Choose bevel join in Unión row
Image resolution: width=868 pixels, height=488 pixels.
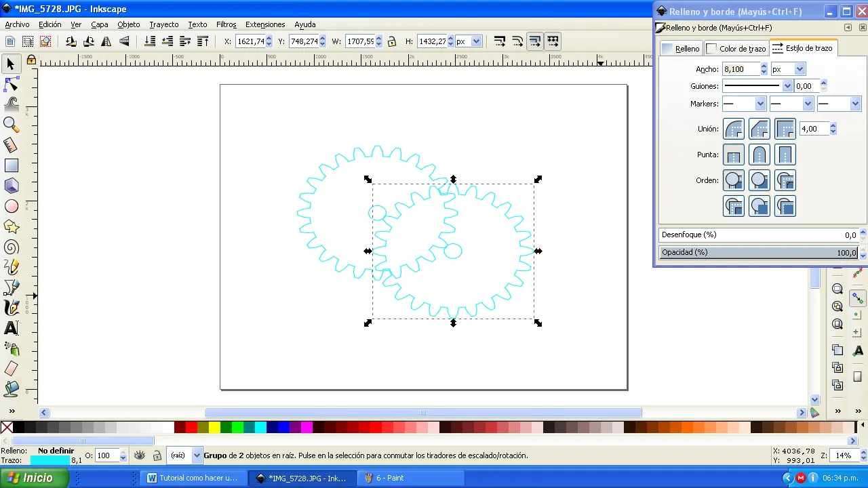(759, 129)
